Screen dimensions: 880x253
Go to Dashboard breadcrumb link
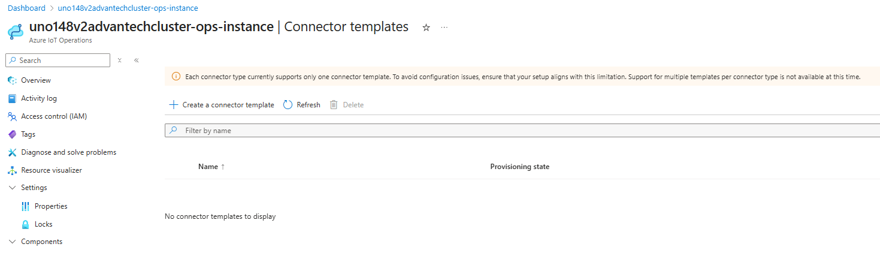[26, 8]
